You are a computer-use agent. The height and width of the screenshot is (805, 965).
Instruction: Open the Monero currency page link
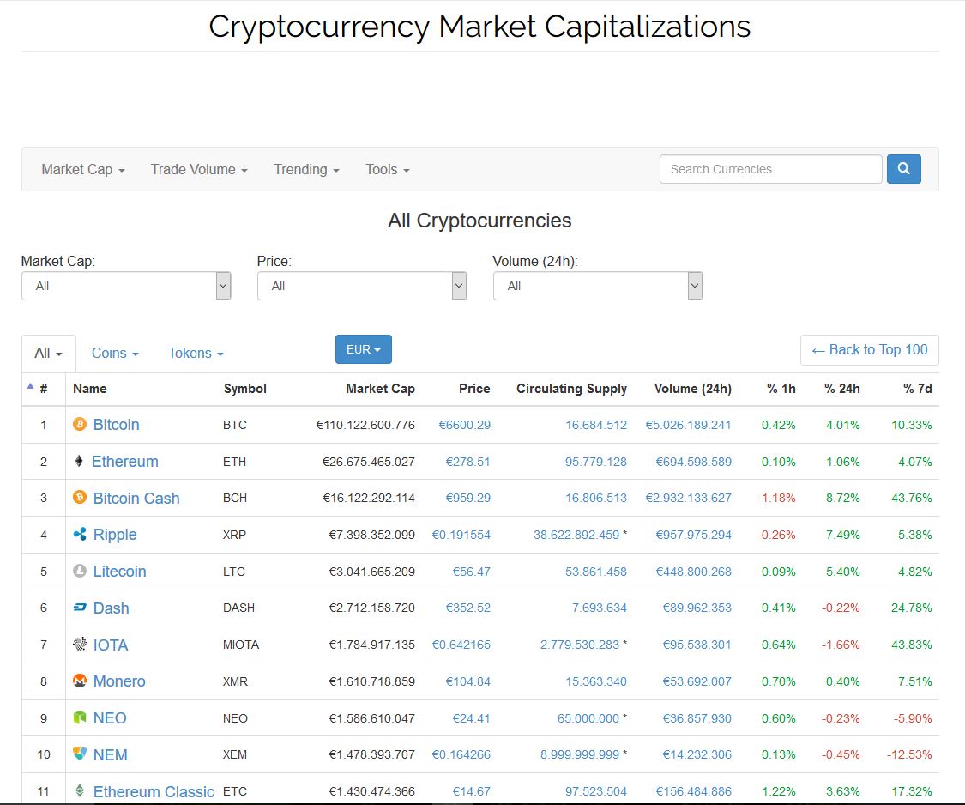click(118, 681)
